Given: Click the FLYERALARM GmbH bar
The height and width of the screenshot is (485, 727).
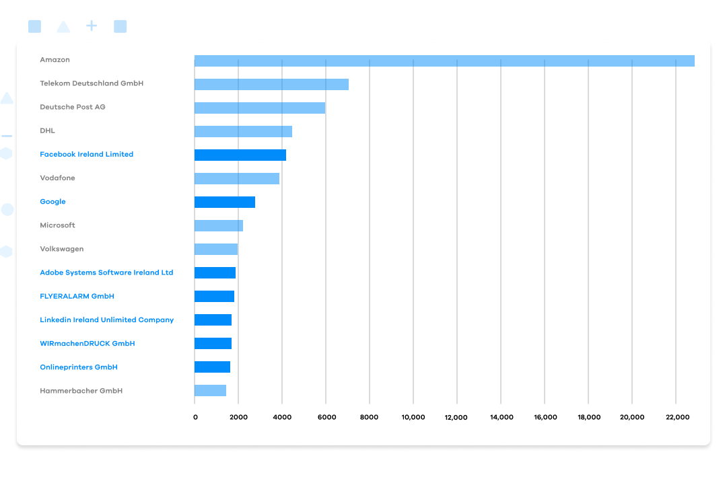Looking at the screenshot, I should pyautogui.click(x=214, y=297).
